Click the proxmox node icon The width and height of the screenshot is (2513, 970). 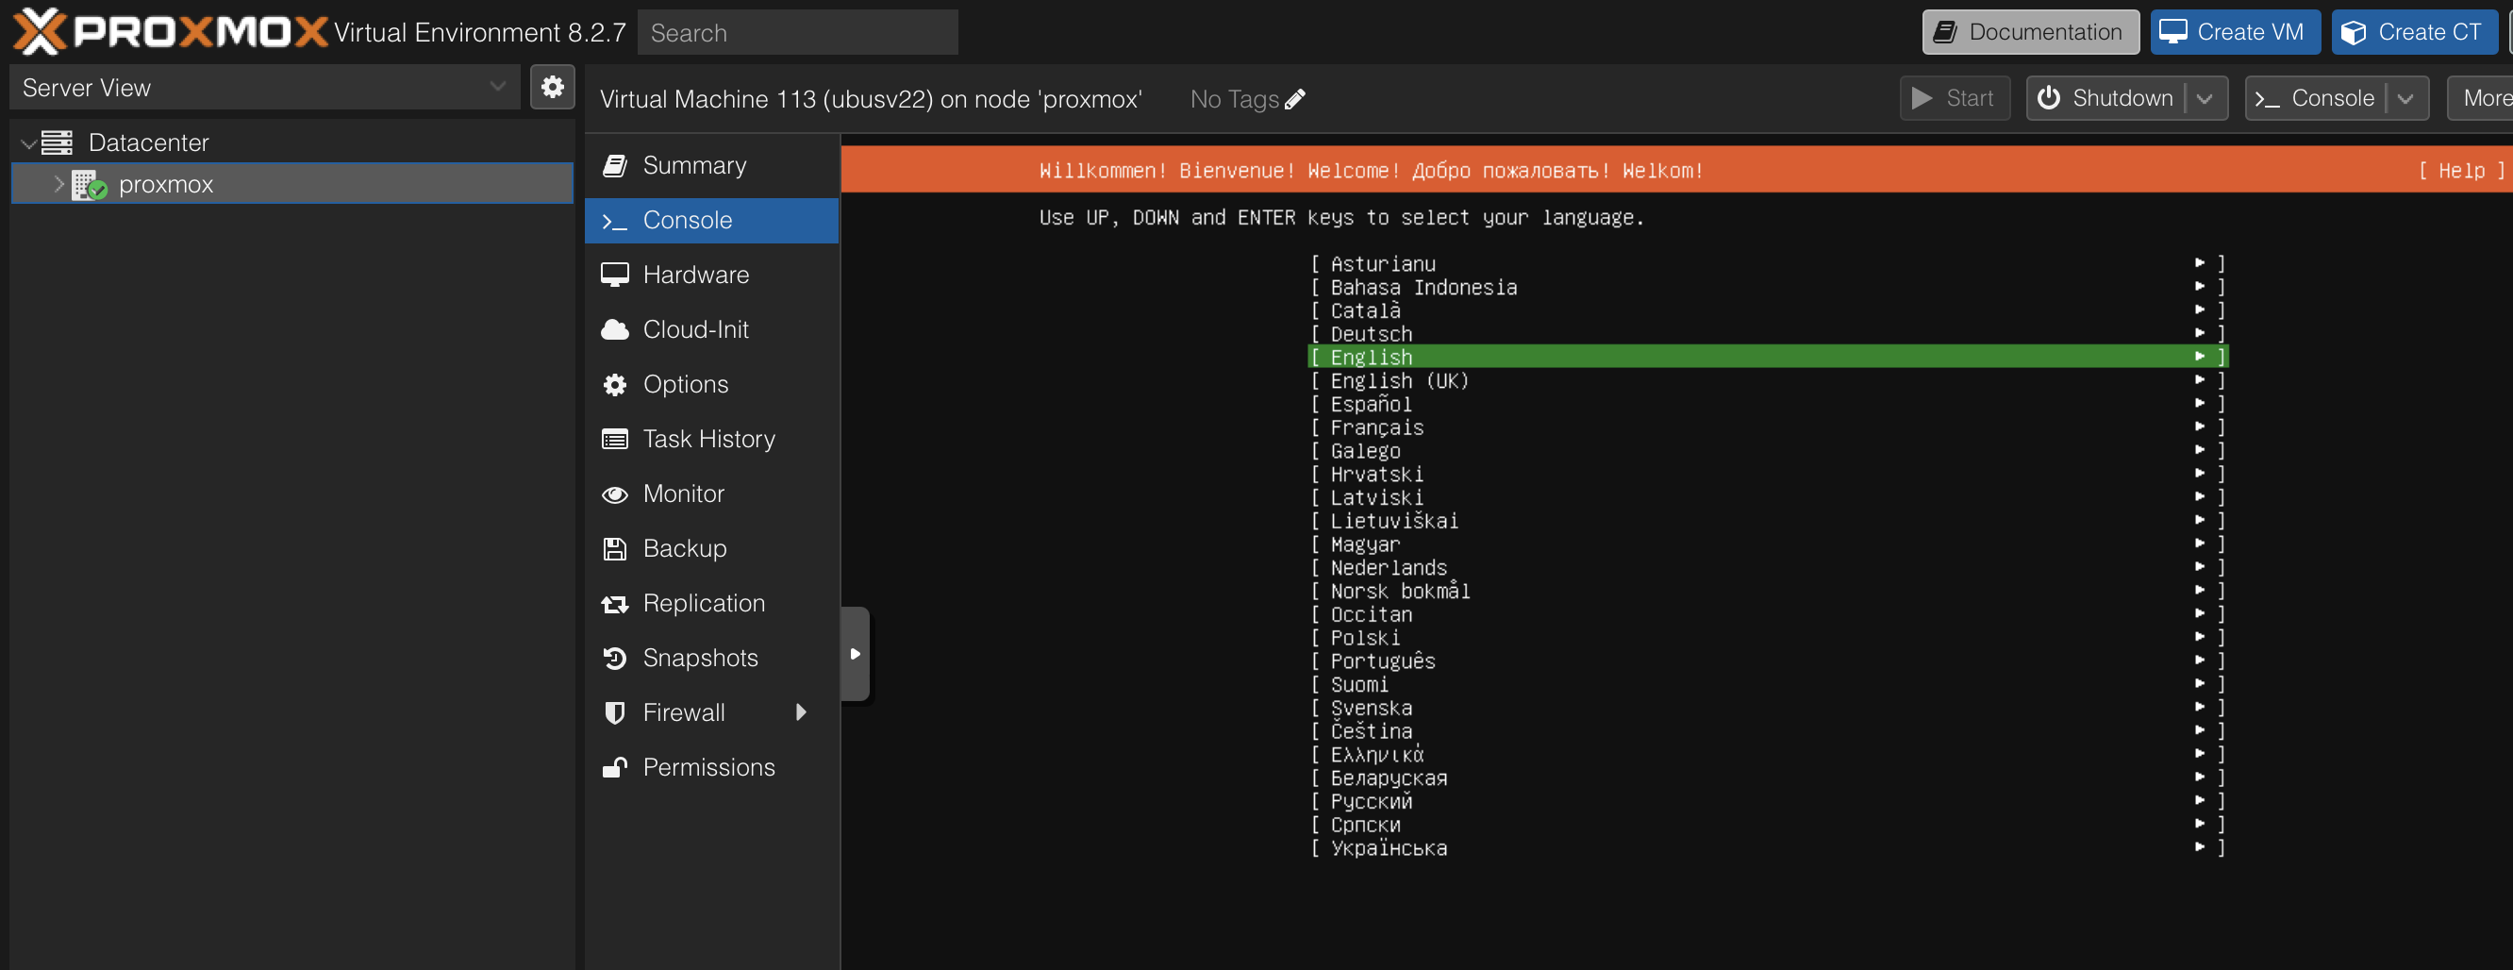tap(90, 184)
